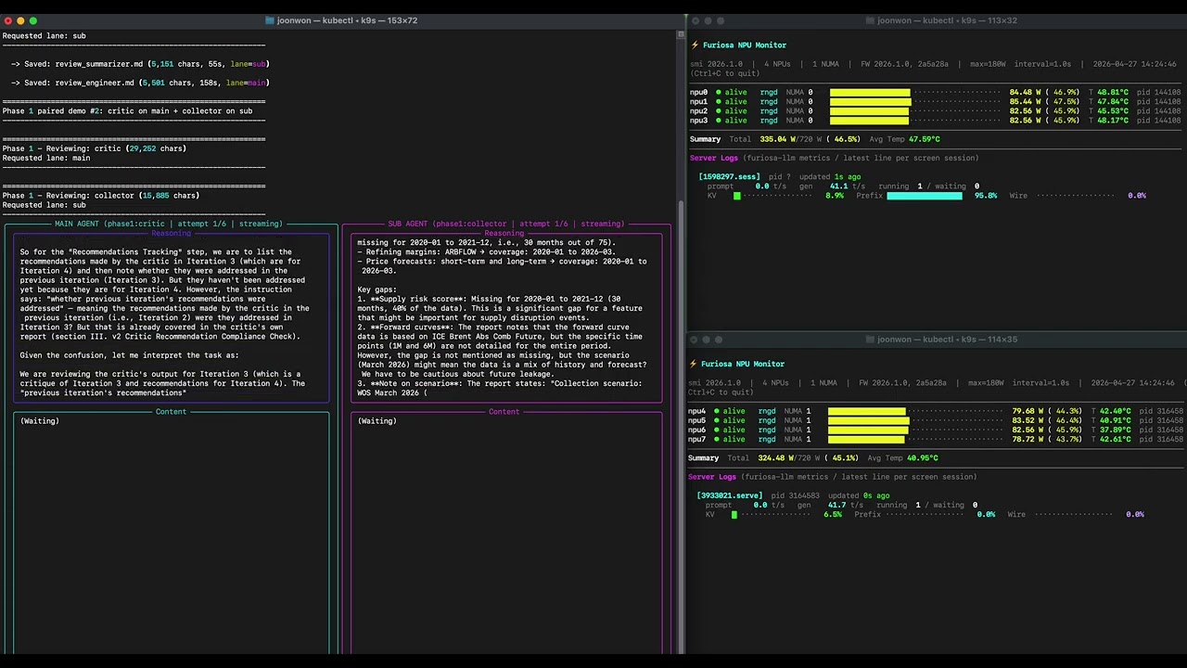Image resolution: width=1187 pixels, height=668 pixels.
Task: Click the folder icon in the 114×35 window title
Action: point(870,340)
